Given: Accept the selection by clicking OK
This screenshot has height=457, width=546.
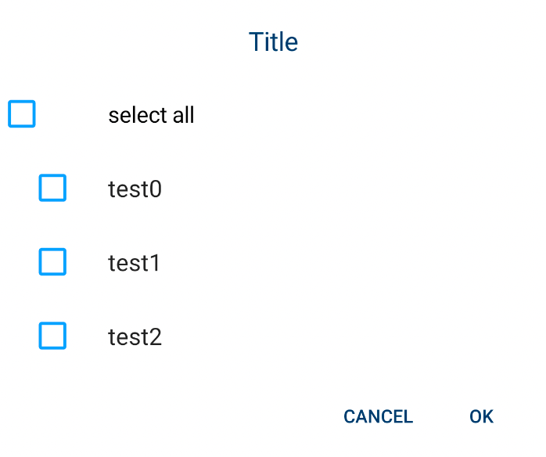Looking at the screenshot, I should tap(481, 416).
